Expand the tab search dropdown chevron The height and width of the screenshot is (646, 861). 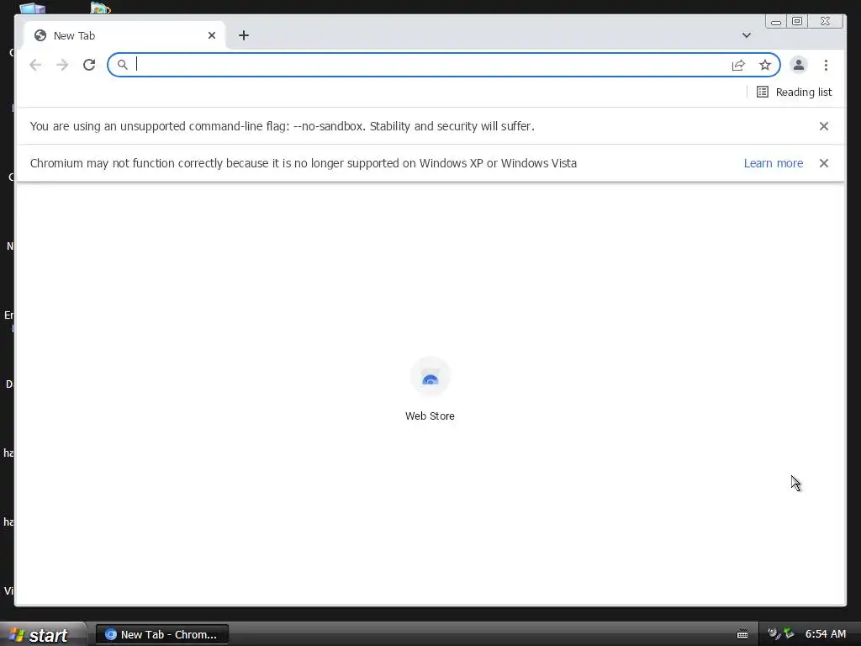(747, 35)
